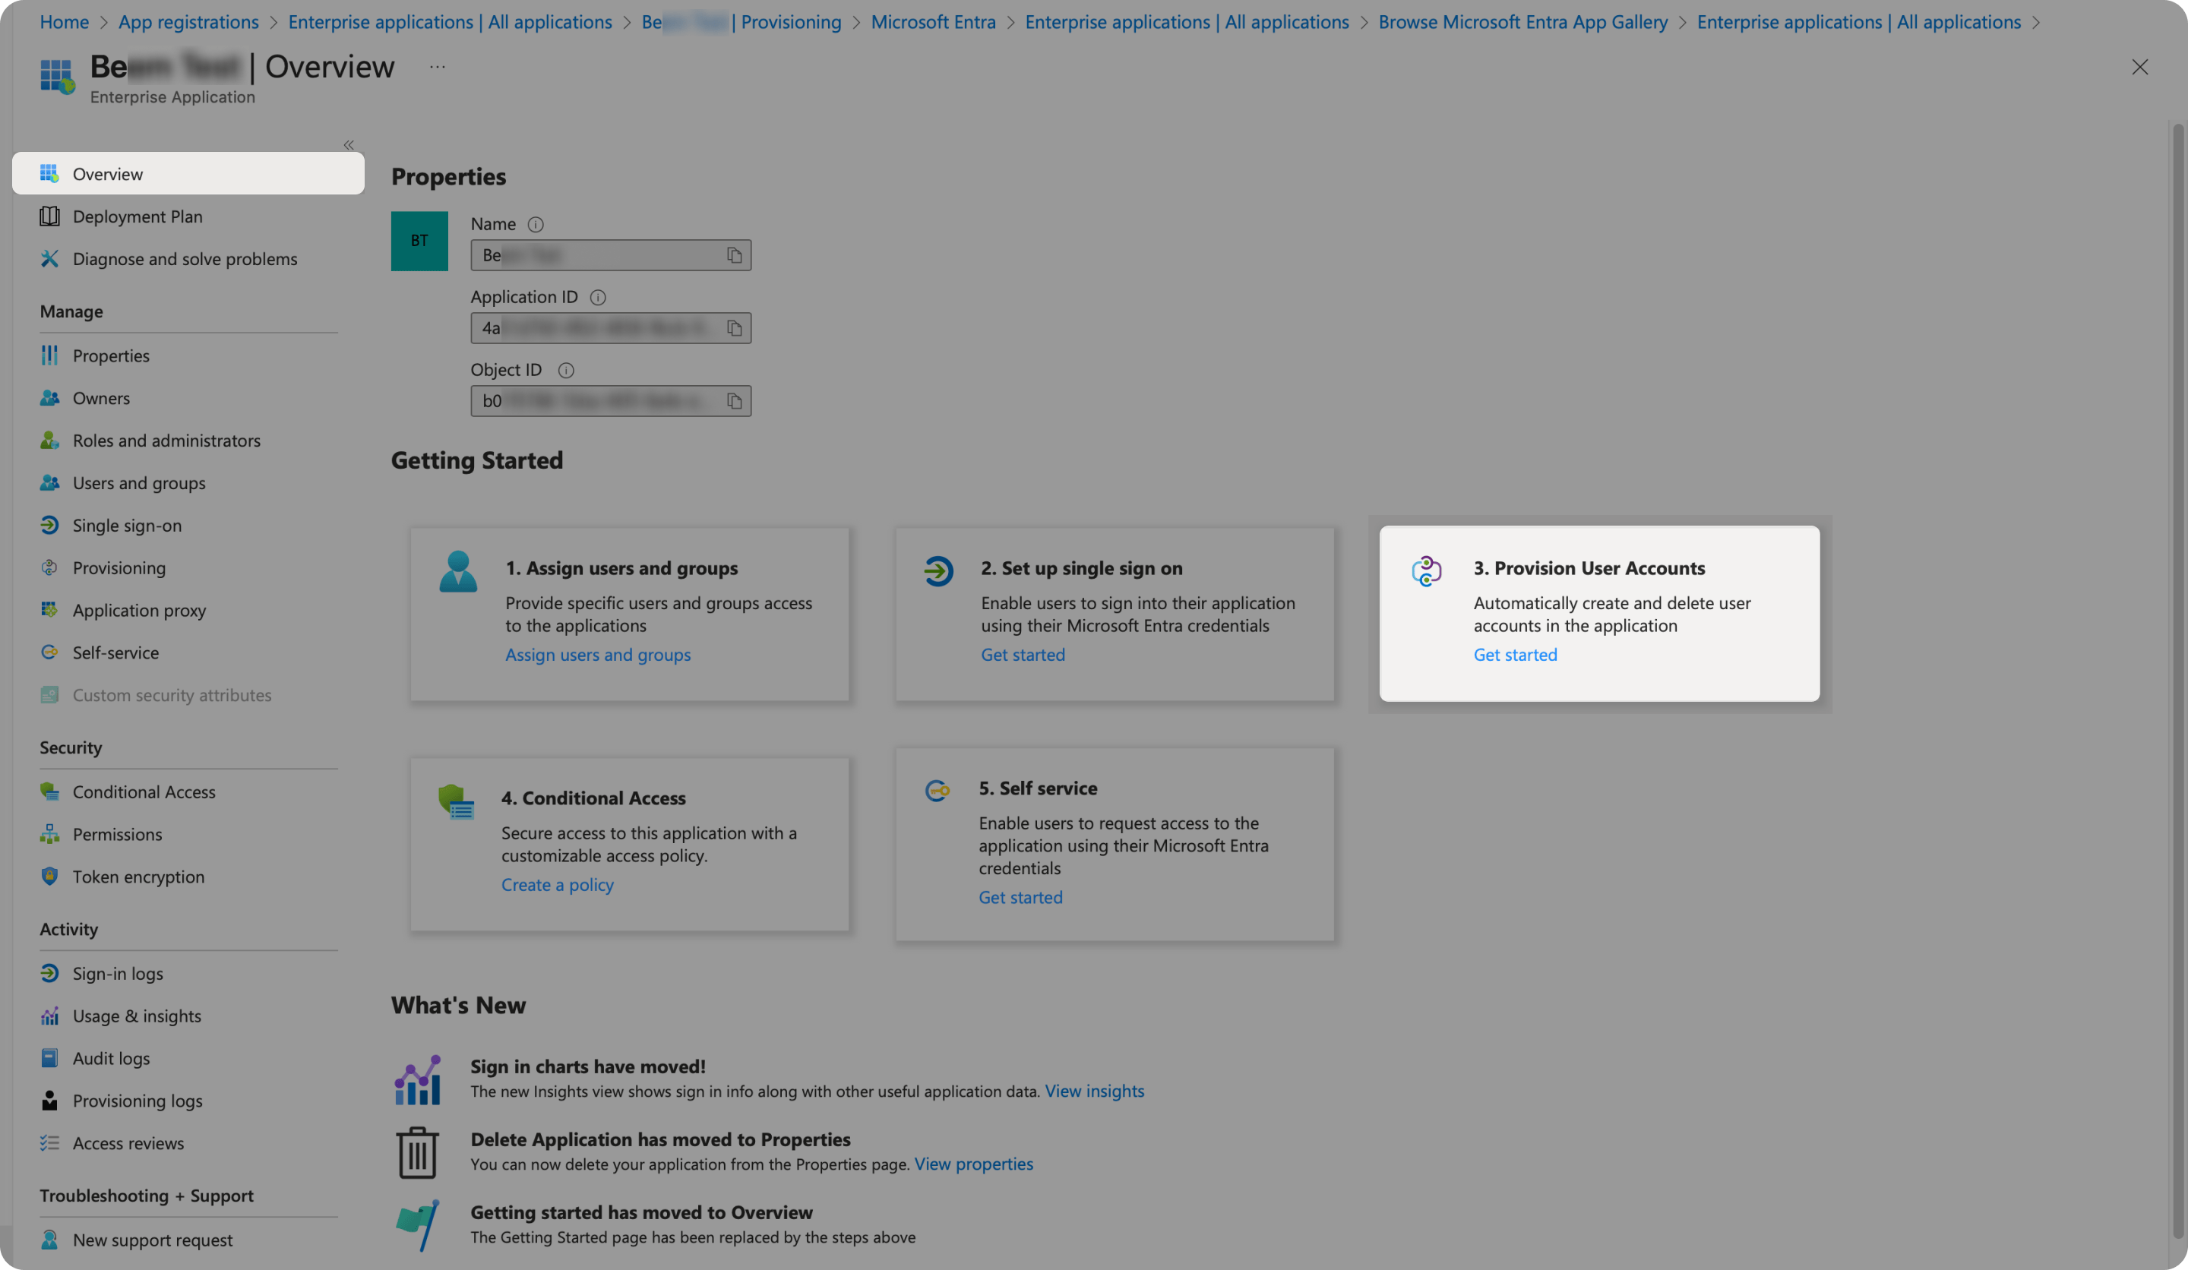Copy the Name field value
Image resolution: width=2188 pixels, height=1270 pixels.
click(735, 255)
